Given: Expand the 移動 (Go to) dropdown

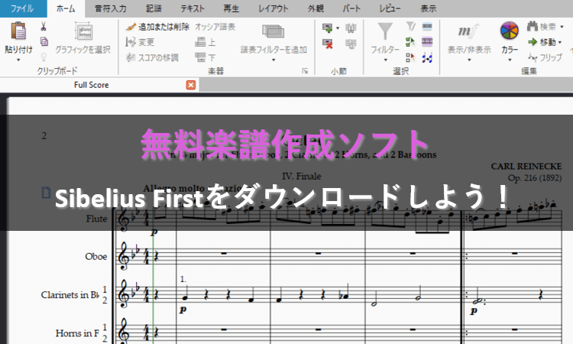Looking at the screenshot, I should (x=560, y=42).
